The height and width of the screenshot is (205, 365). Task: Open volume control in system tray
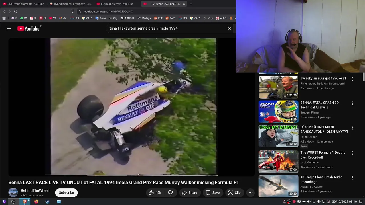click(x=309, y=202)
